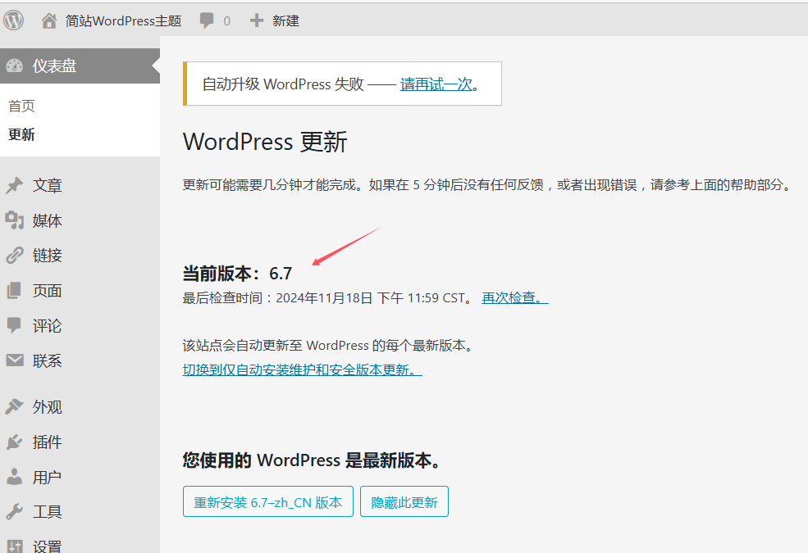
Task: Click the pages icon next to 页面
Action: coord(15,291)
